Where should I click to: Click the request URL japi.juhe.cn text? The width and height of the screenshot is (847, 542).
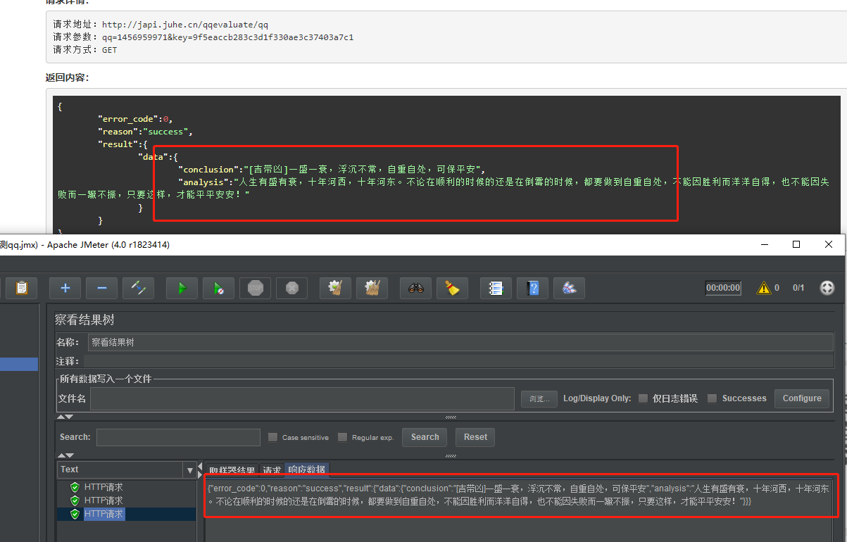[185, 25]
